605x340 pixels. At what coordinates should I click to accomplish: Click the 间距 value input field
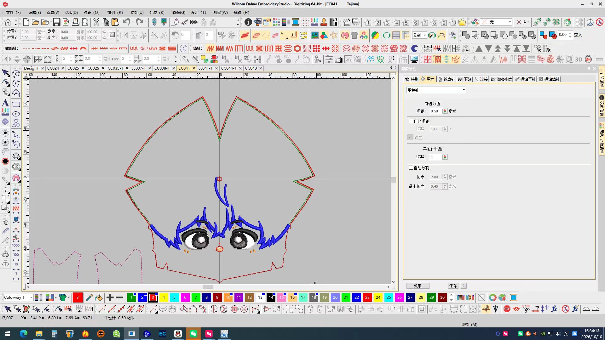click(x=436, y=111)
